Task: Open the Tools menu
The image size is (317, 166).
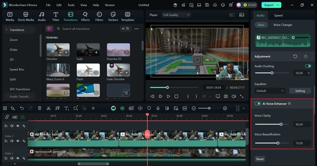Action: (71, 5)
